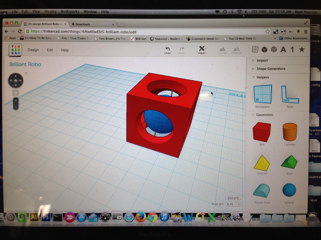Bookmark this page with the star

pyautogui.click(x=268, y=31)
